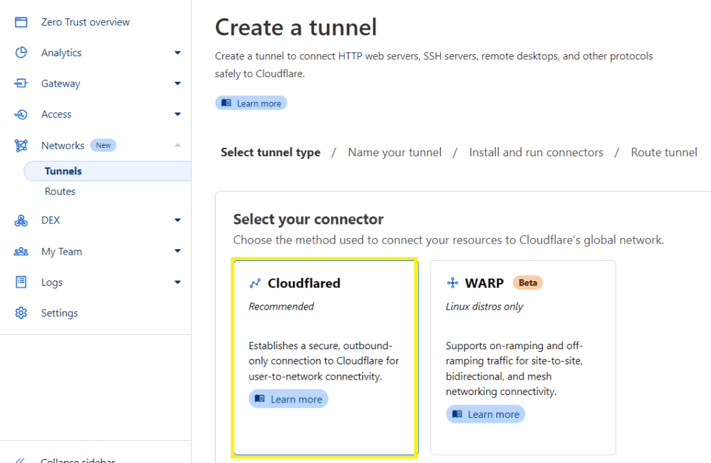
Task: Click the Install and run connectors step
Action: [536, 153]
